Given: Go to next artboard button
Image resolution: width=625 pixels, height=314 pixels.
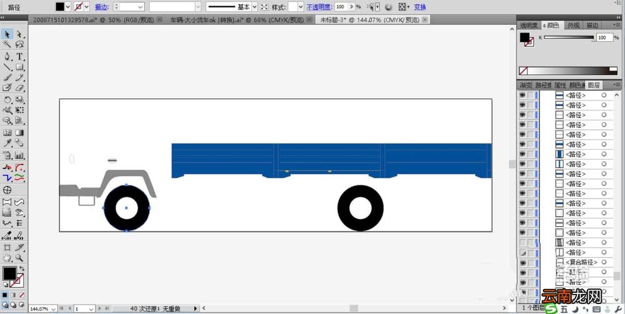Looking at the screenshot, I should coord(99,308).
